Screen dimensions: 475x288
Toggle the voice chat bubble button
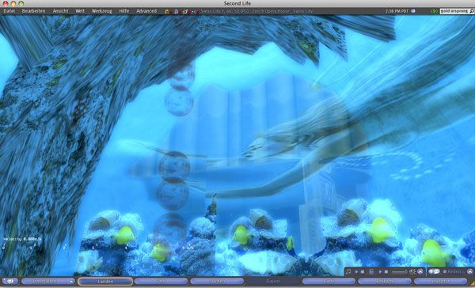[434, 271]
